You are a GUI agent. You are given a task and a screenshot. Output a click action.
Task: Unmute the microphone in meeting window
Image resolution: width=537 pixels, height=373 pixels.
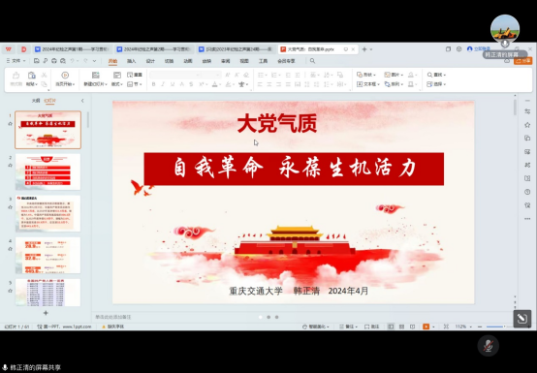489,346
